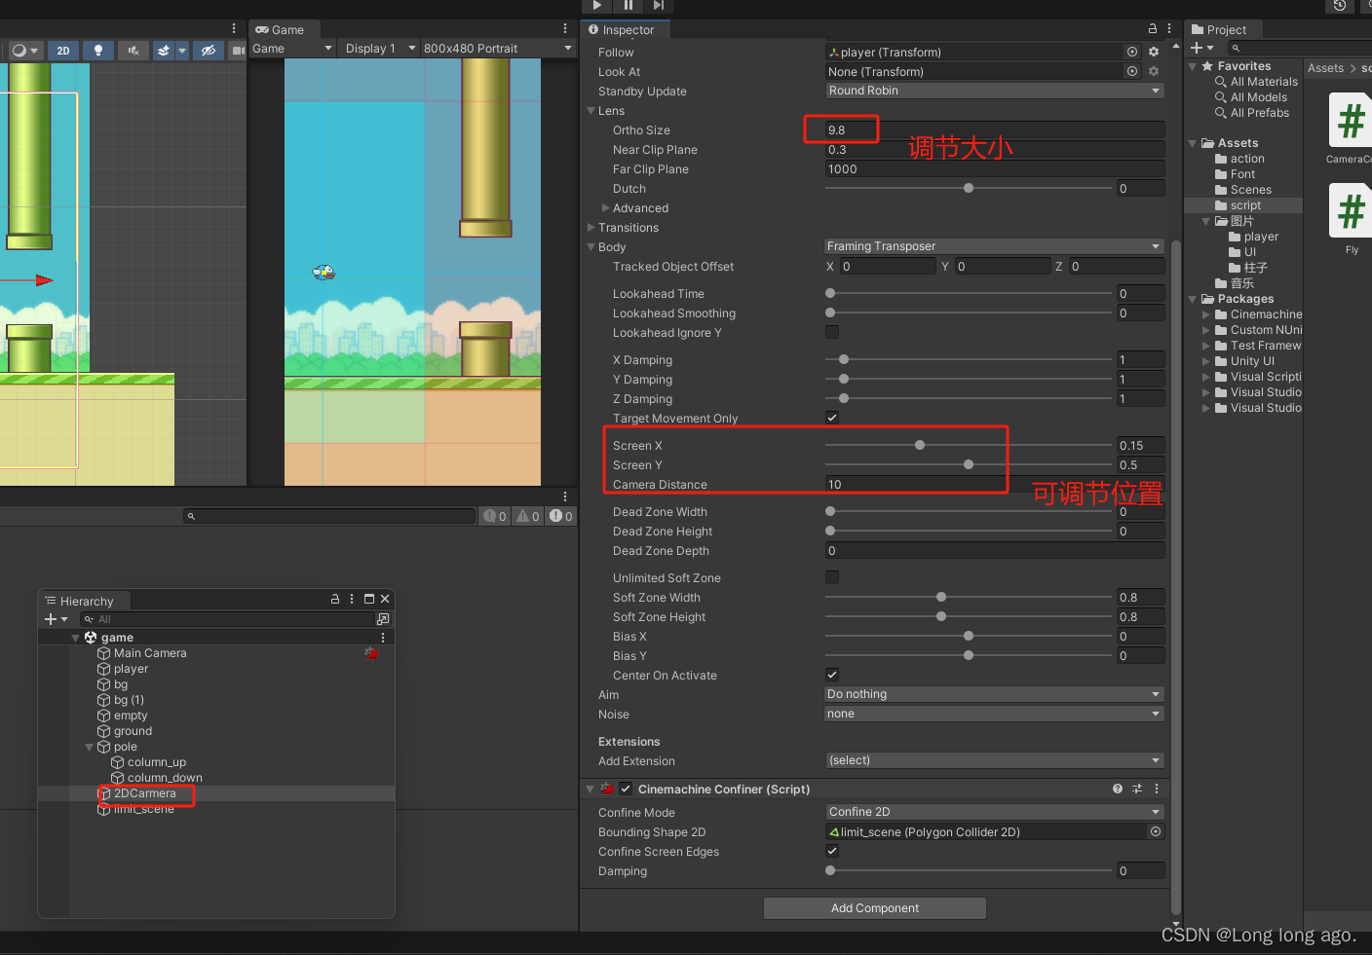Select Main Camera in Hierarchy
Screen dimensions: 1372x955
[150, 653]
